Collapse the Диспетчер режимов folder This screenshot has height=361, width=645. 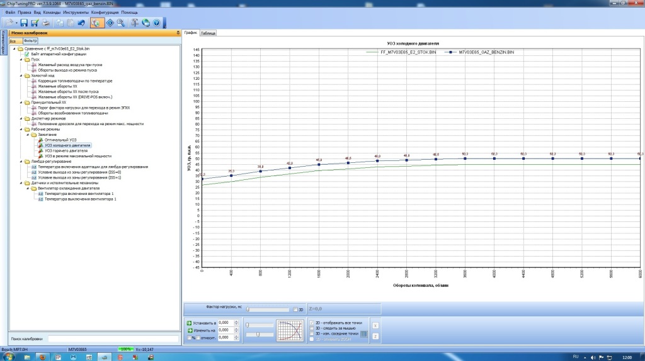click(x=21, y=118)
